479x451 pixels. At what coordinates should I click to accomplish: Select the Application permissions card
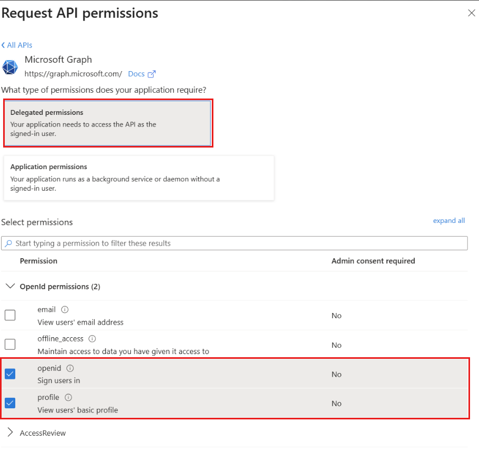139,178
